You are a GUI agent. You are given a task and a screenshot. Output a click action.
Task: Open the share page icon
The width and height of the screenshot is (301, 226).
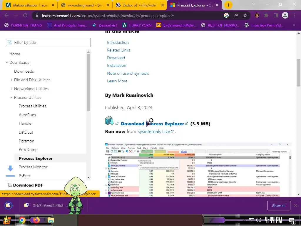[236, 16]
